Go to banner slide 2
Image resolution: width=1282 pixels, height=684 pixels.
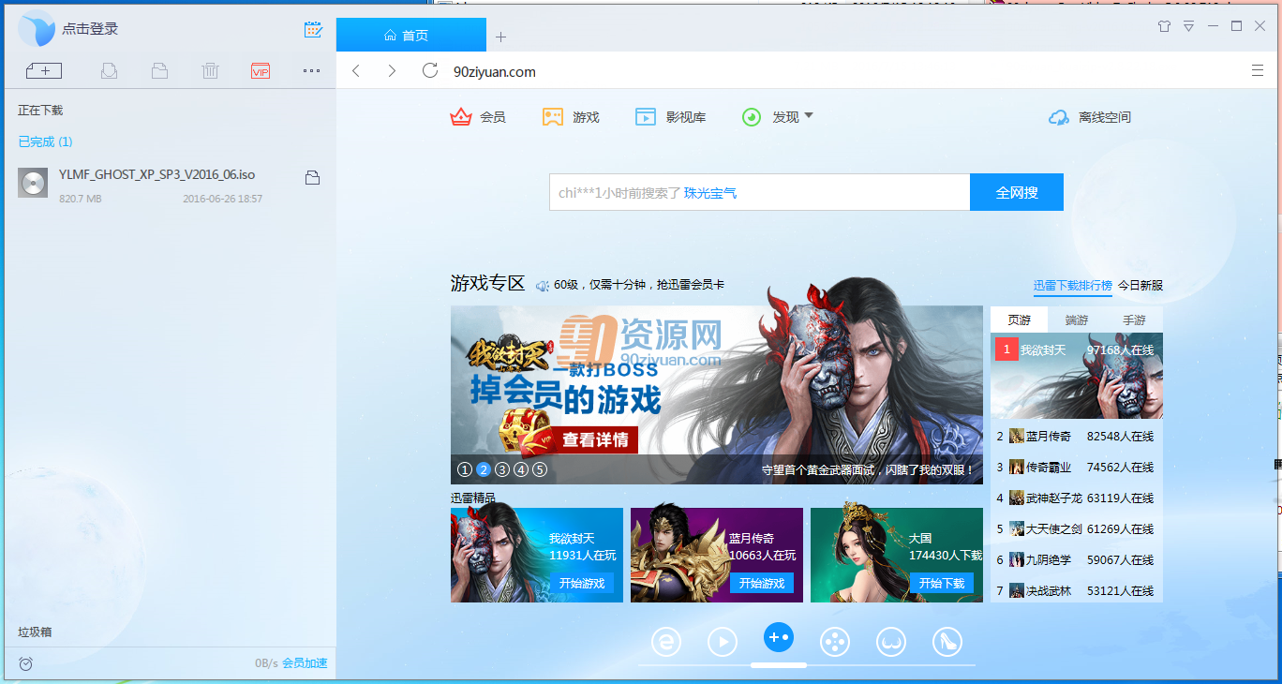[483, 469]
